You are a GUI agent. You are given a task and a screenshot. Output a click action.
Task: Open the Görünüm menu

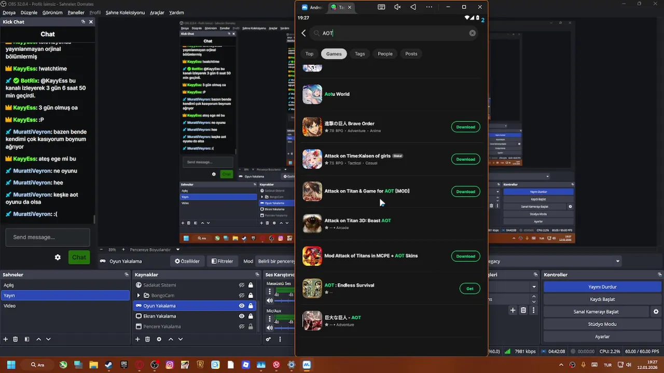(52, 12)
